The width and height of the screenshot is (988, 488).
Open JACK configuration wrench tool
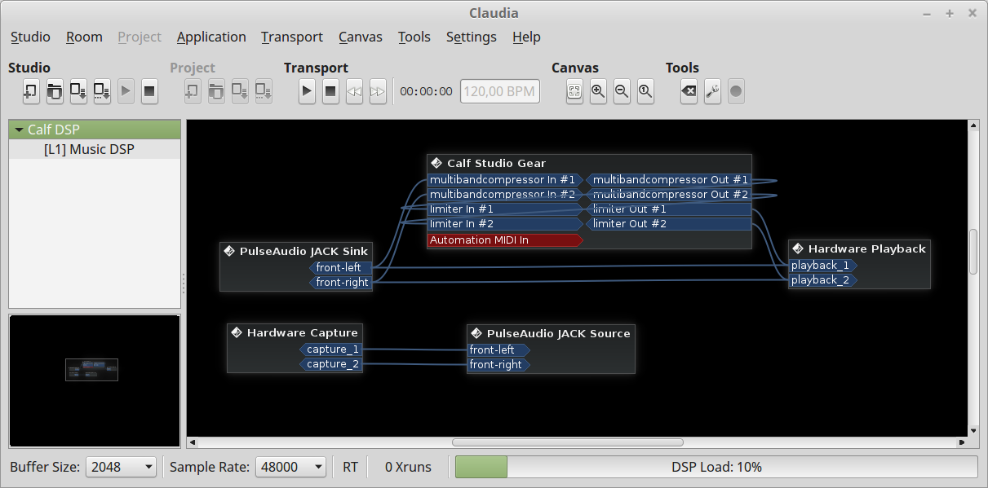712,91
